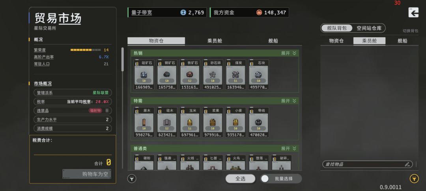Click the back arrow icon
This screenshot has width=426, height=191.
coord(413,13)
